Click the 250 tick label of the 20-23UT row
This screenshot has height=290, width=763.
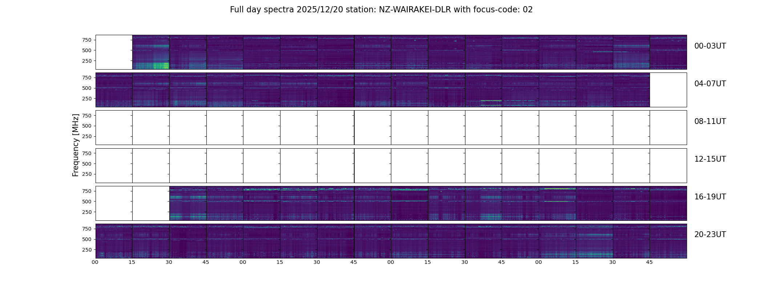[x=86, y=250]
